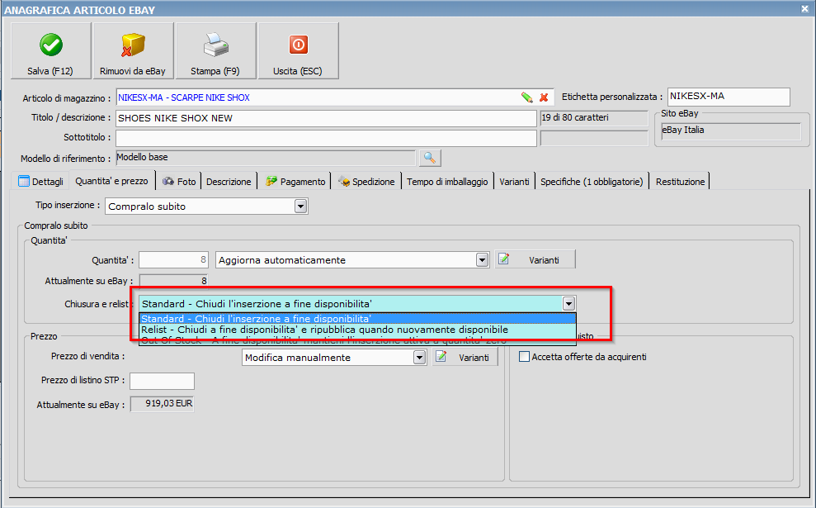Image resolution: width=816 pixels, height=508 pixels.
Task: Click the eBay Italia site field
Action: [731, 131]
